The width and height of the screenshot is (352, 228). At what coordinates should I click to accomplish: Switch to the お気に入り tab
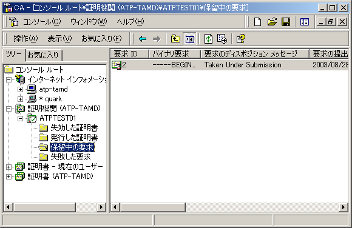(x=43, y=55)
